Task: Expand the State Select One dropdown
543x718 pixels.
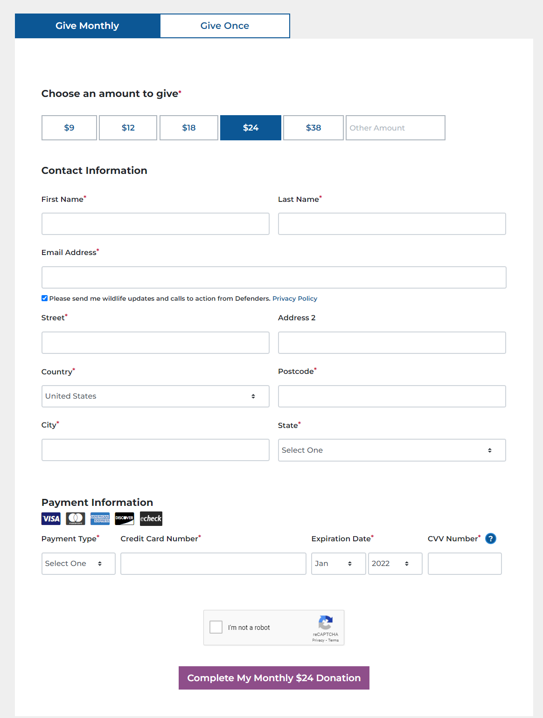Action: click(x=392, y=450)
